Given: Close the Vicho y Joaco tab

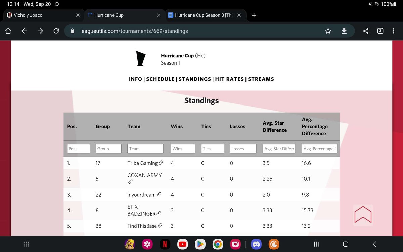Looking at the screenshot, I should point(78,15).
